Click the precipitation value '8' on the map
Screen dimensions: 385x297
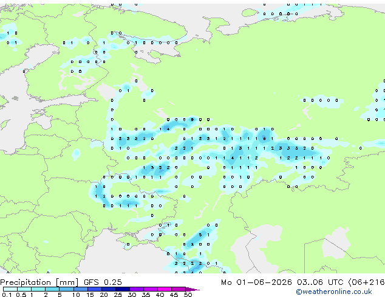(264, 139)
